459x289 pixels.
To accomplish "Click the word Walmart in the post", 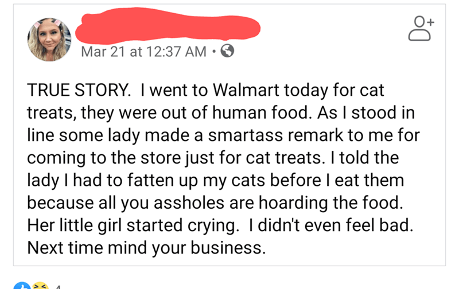I will coord(246,90).
